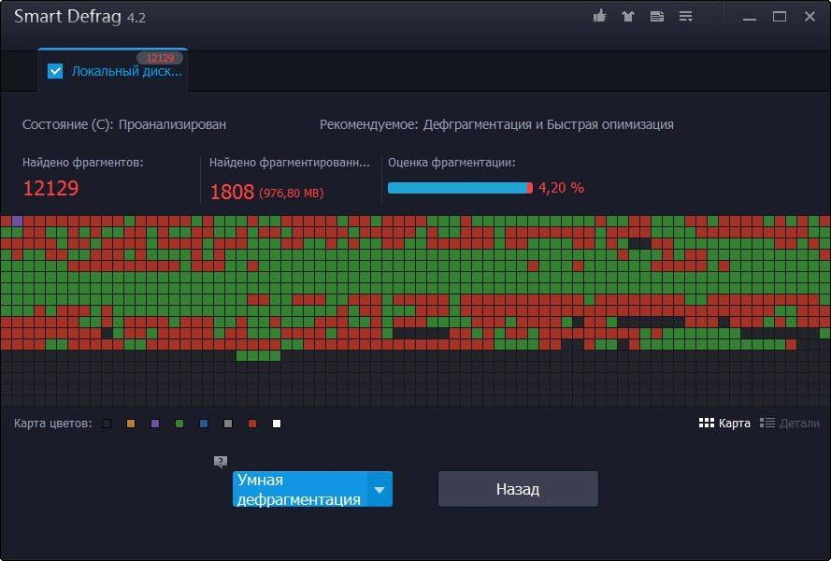Switch to Карта map view
Viewport: 831px width, 561px height.
pos(724,423)
